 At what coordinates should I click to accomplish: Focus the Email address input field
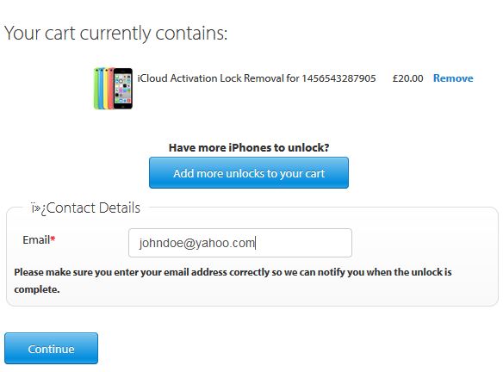[240, 243]
